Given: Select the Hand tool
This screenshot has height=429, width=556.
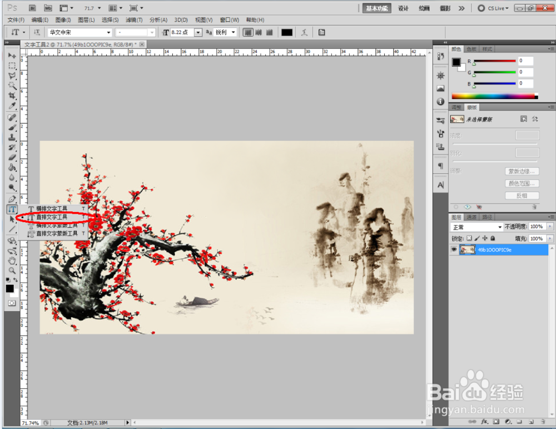Looking at the screenshot, I should [12, 261].
